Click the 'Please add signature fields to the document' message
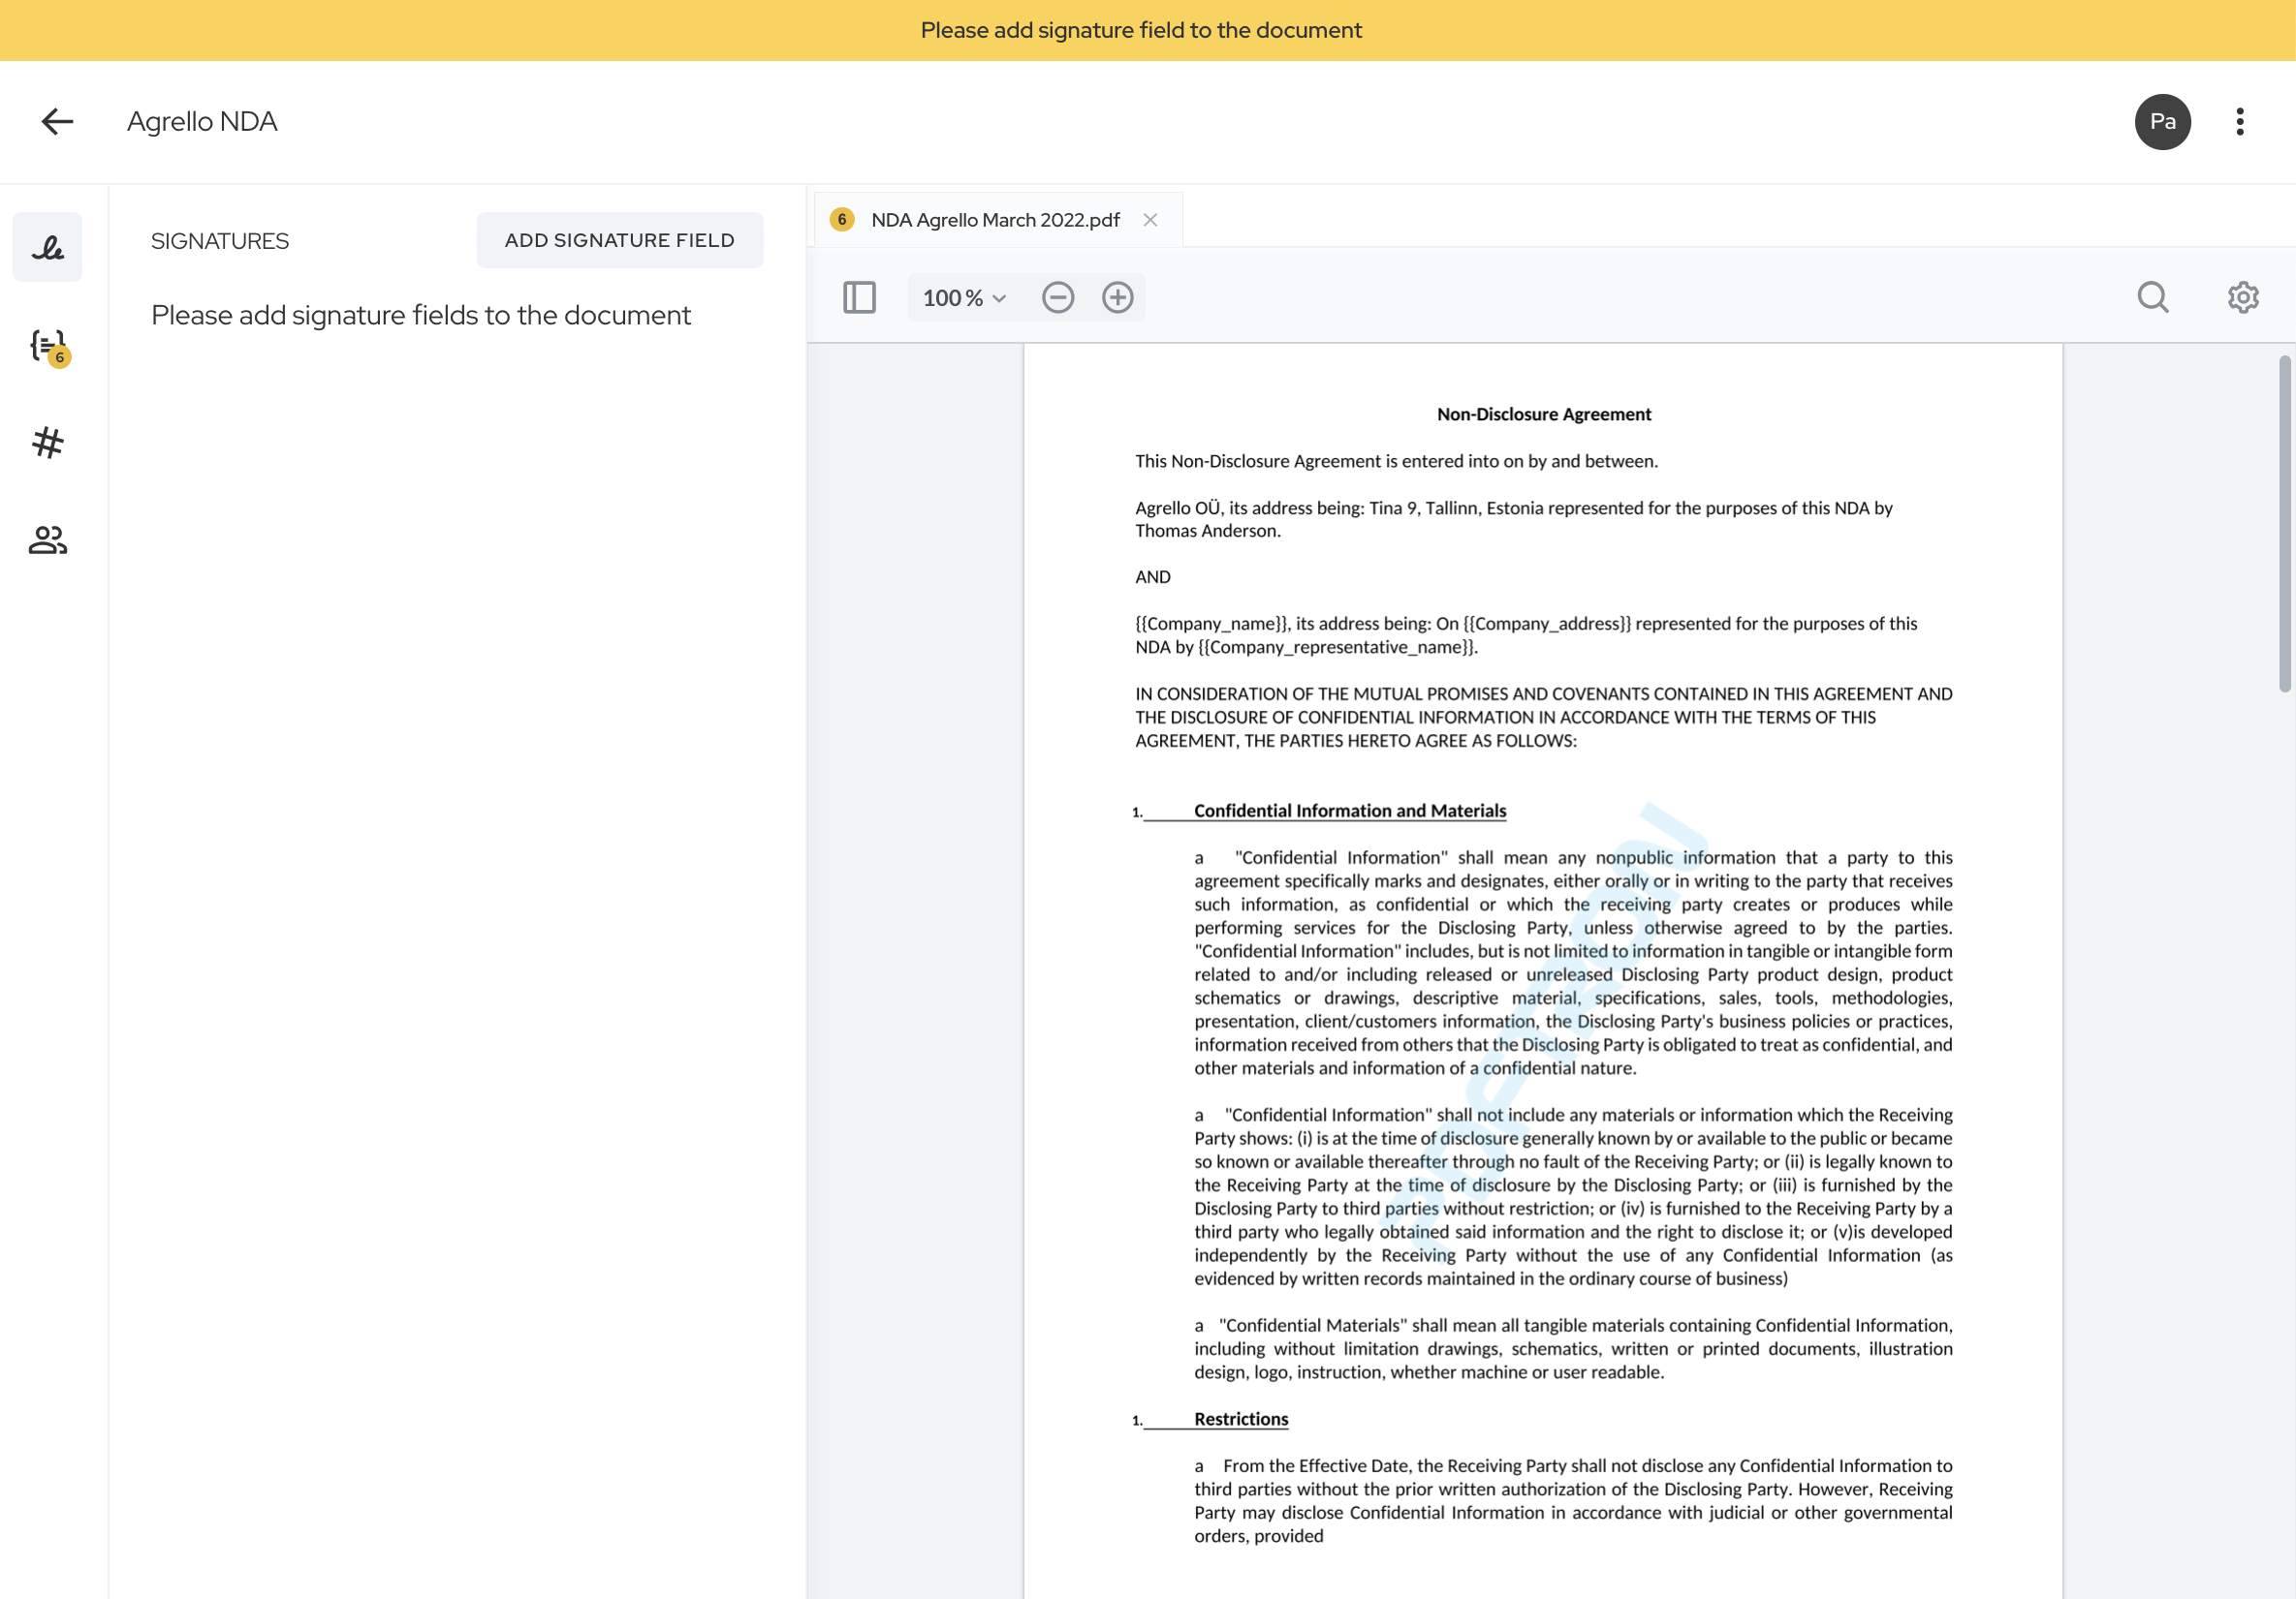The image size is (2296, 1599). pos(420,316)
